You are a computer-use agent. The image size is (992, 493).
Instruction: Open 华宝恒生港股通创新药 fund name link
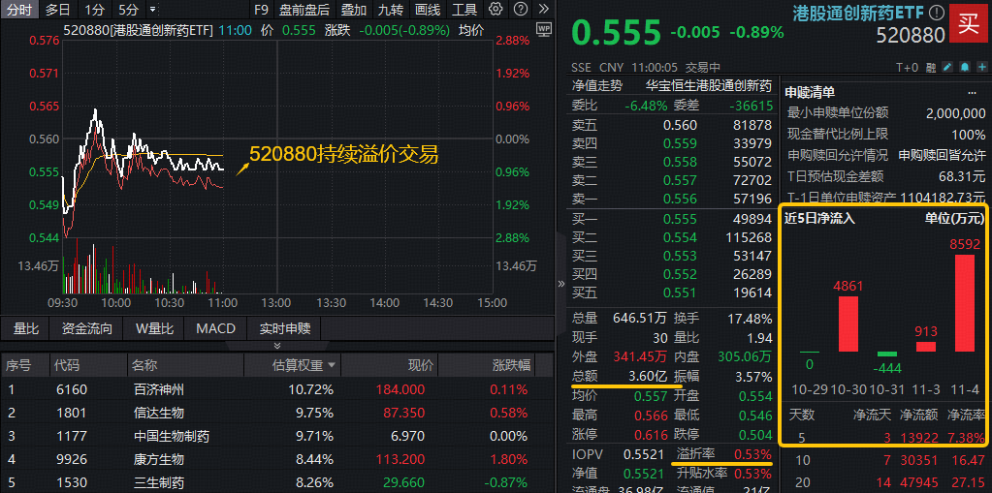point(709,86)
